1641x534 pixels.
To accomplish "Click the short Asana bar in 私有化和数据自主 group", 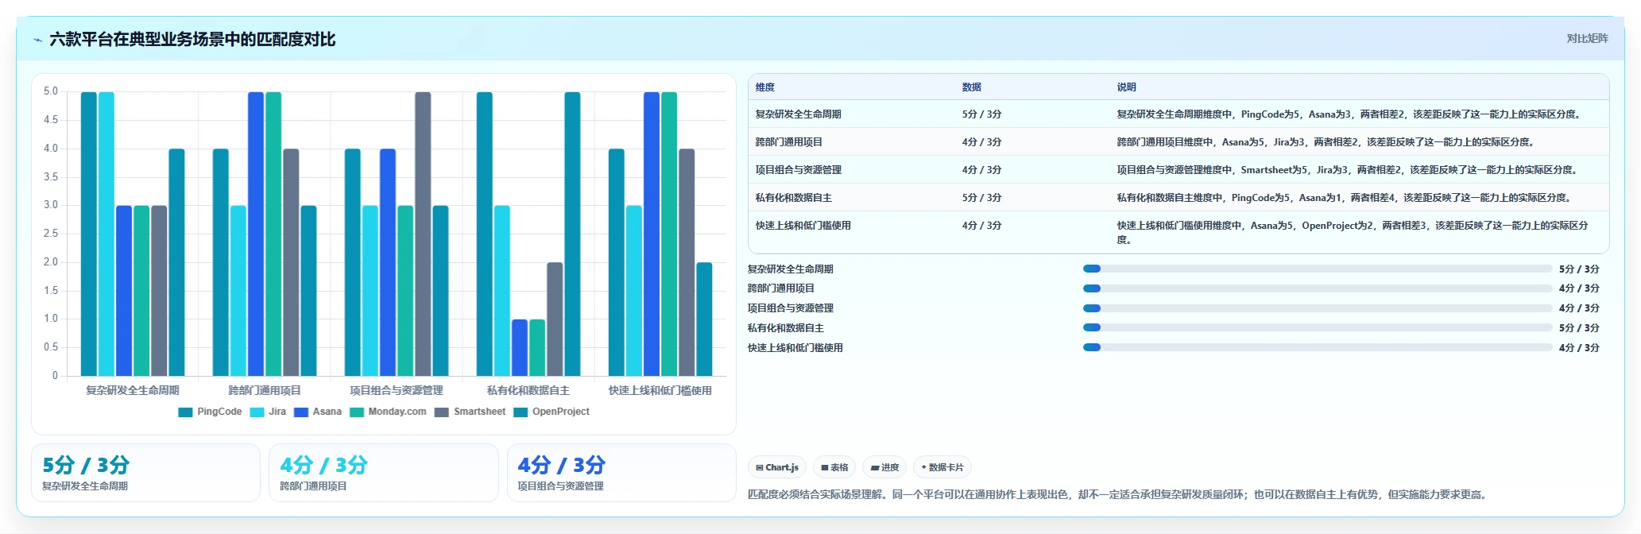I will pos(520,347).
